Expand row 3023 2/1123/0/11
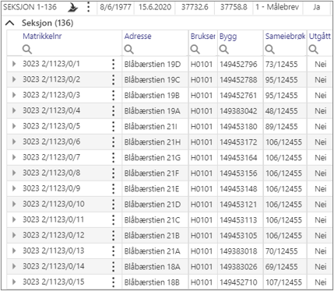The width and height of the screenshot is (334, 291). [14, 219]
